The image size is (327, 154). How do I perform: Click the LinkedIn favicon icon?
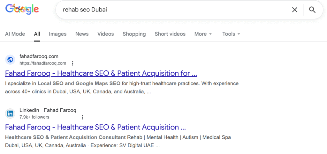click(x=10, y=114)
